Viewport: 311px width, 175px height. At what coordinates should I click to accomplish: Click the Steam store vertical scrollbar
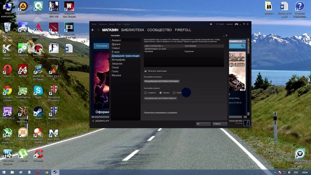pos(248,77)
